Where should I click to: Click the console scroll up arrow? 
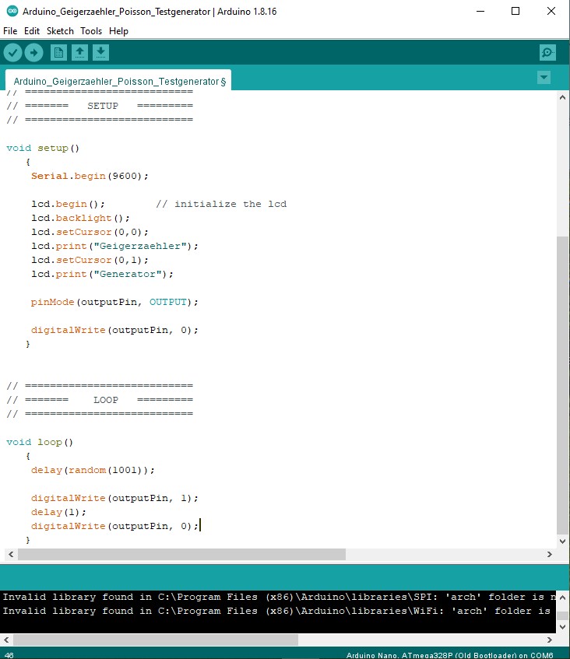[x=562, y=597]
